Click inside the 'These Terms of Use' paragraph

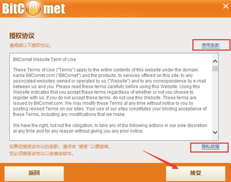click(x=110, y=92)
